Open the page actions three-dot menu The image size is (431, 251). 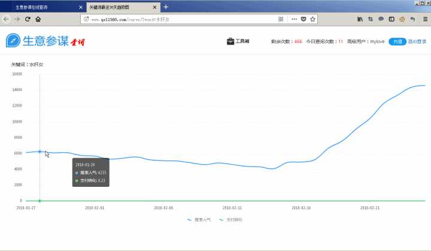click(x=293, y=19)
